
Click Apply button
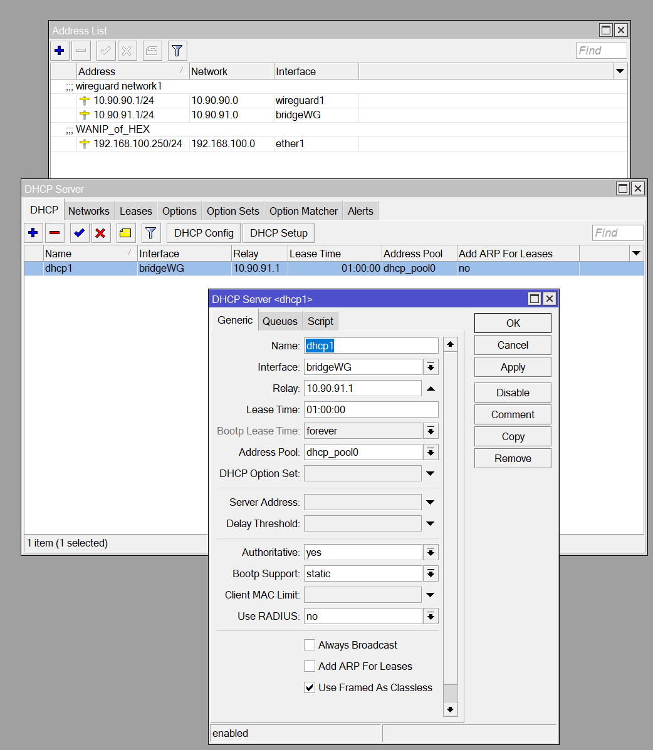coord(513,367)
